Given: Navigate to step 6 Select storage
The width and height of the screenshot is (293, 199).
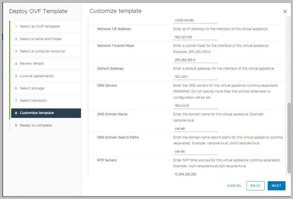Looking at the screenshot, I should 32,88.
